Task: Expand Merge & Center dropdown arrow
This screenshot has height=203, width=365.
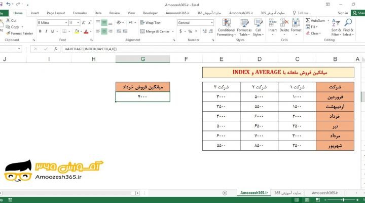Action: click(173, 31)
